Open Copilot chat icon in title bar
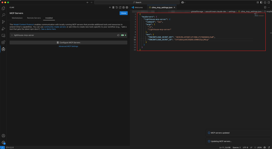 click(x=183, y=3)
